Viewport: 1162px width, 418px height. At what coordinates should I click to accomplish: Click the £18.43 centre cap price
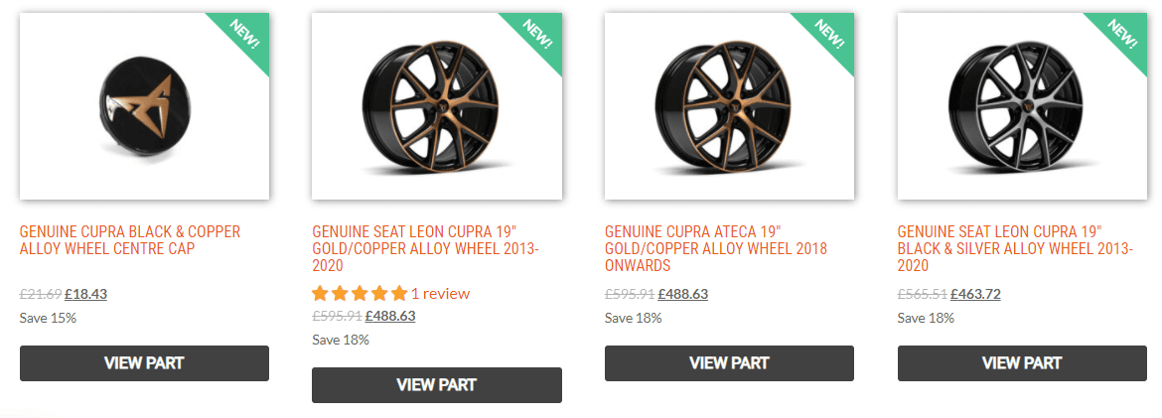coord(85,294)
